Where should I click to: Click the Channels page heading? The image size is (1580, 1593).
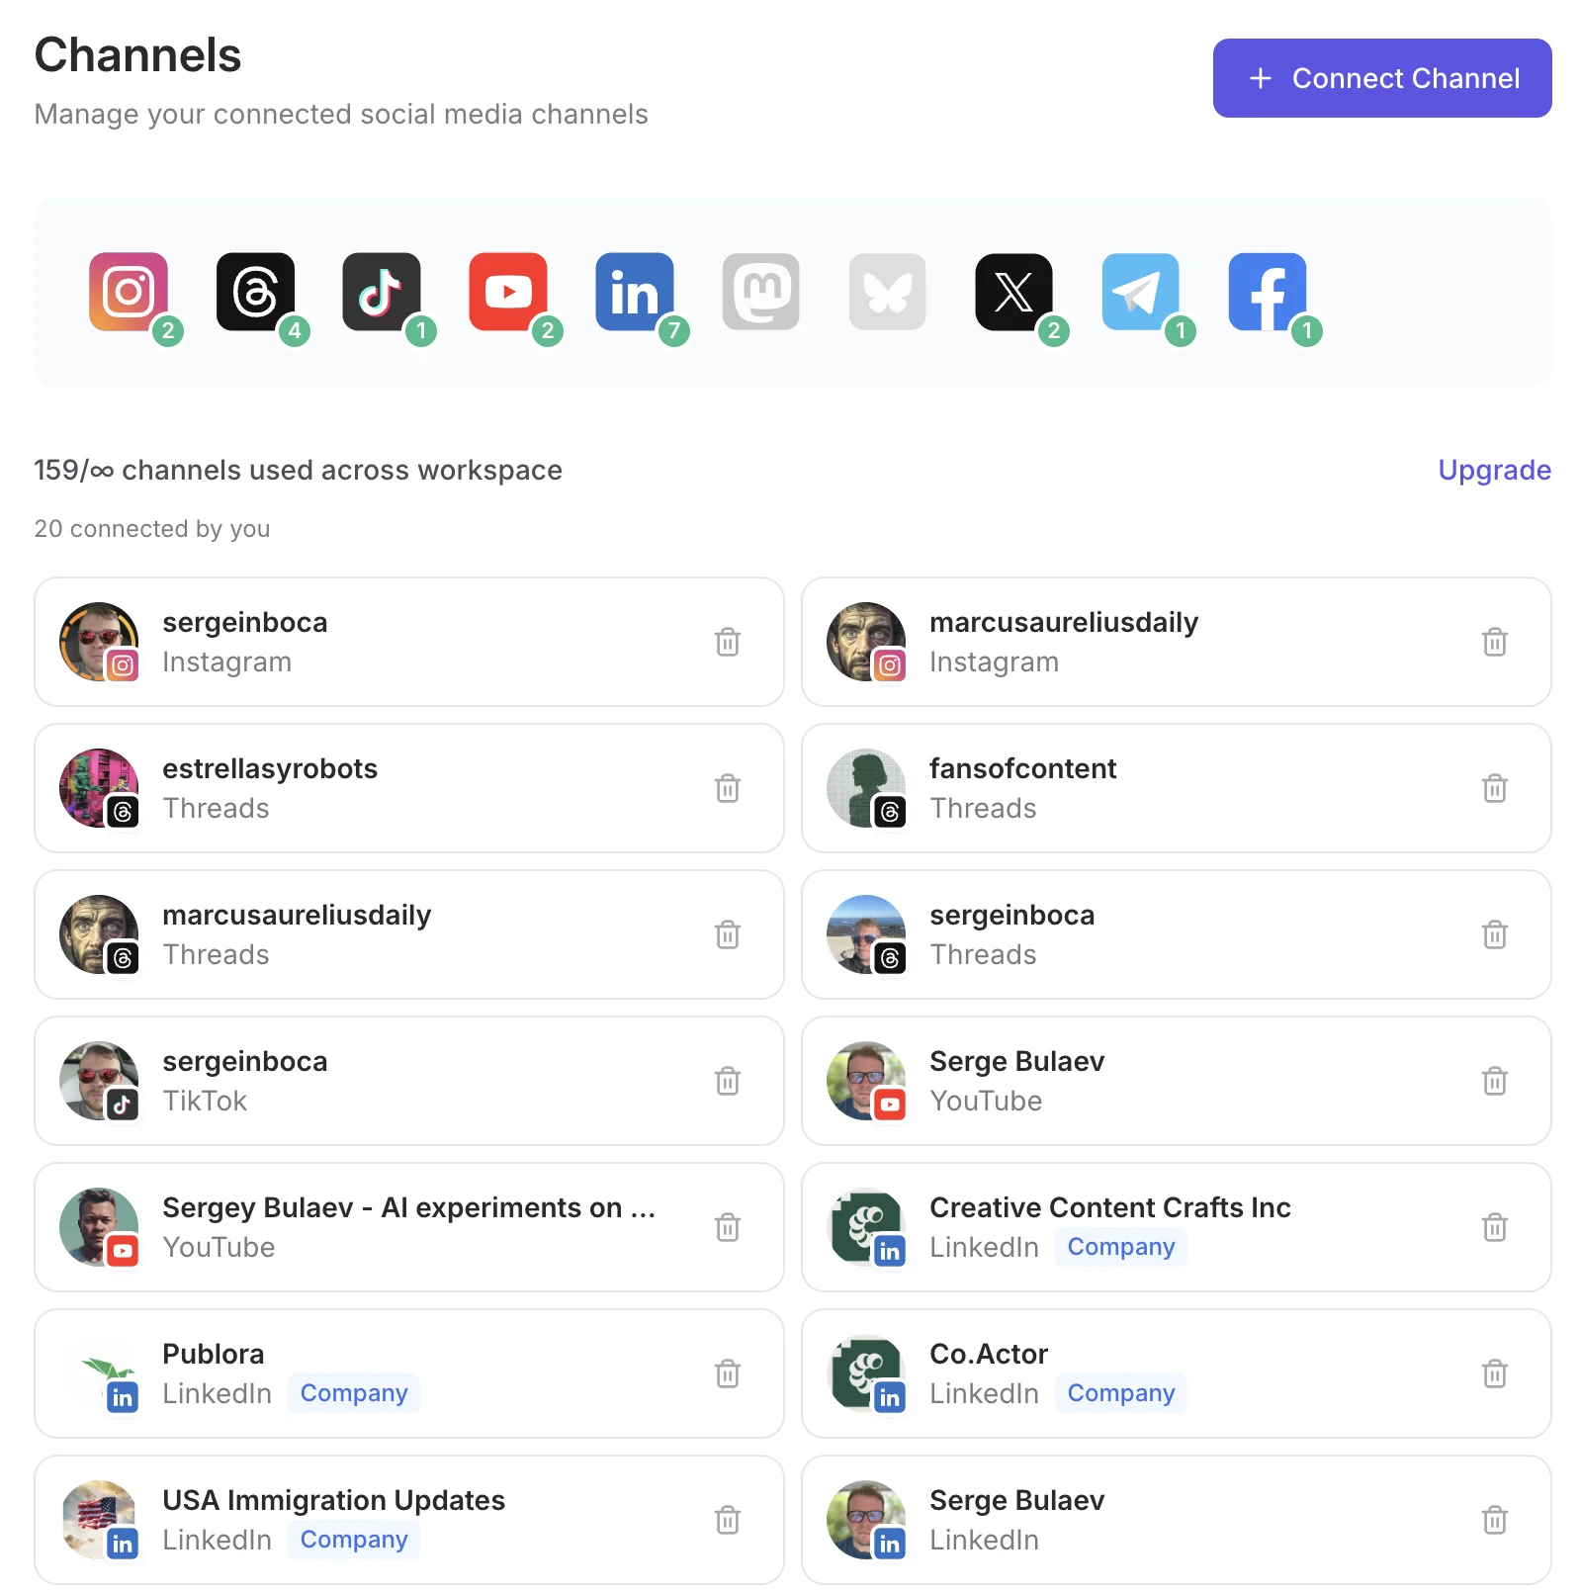coord(137,54)
